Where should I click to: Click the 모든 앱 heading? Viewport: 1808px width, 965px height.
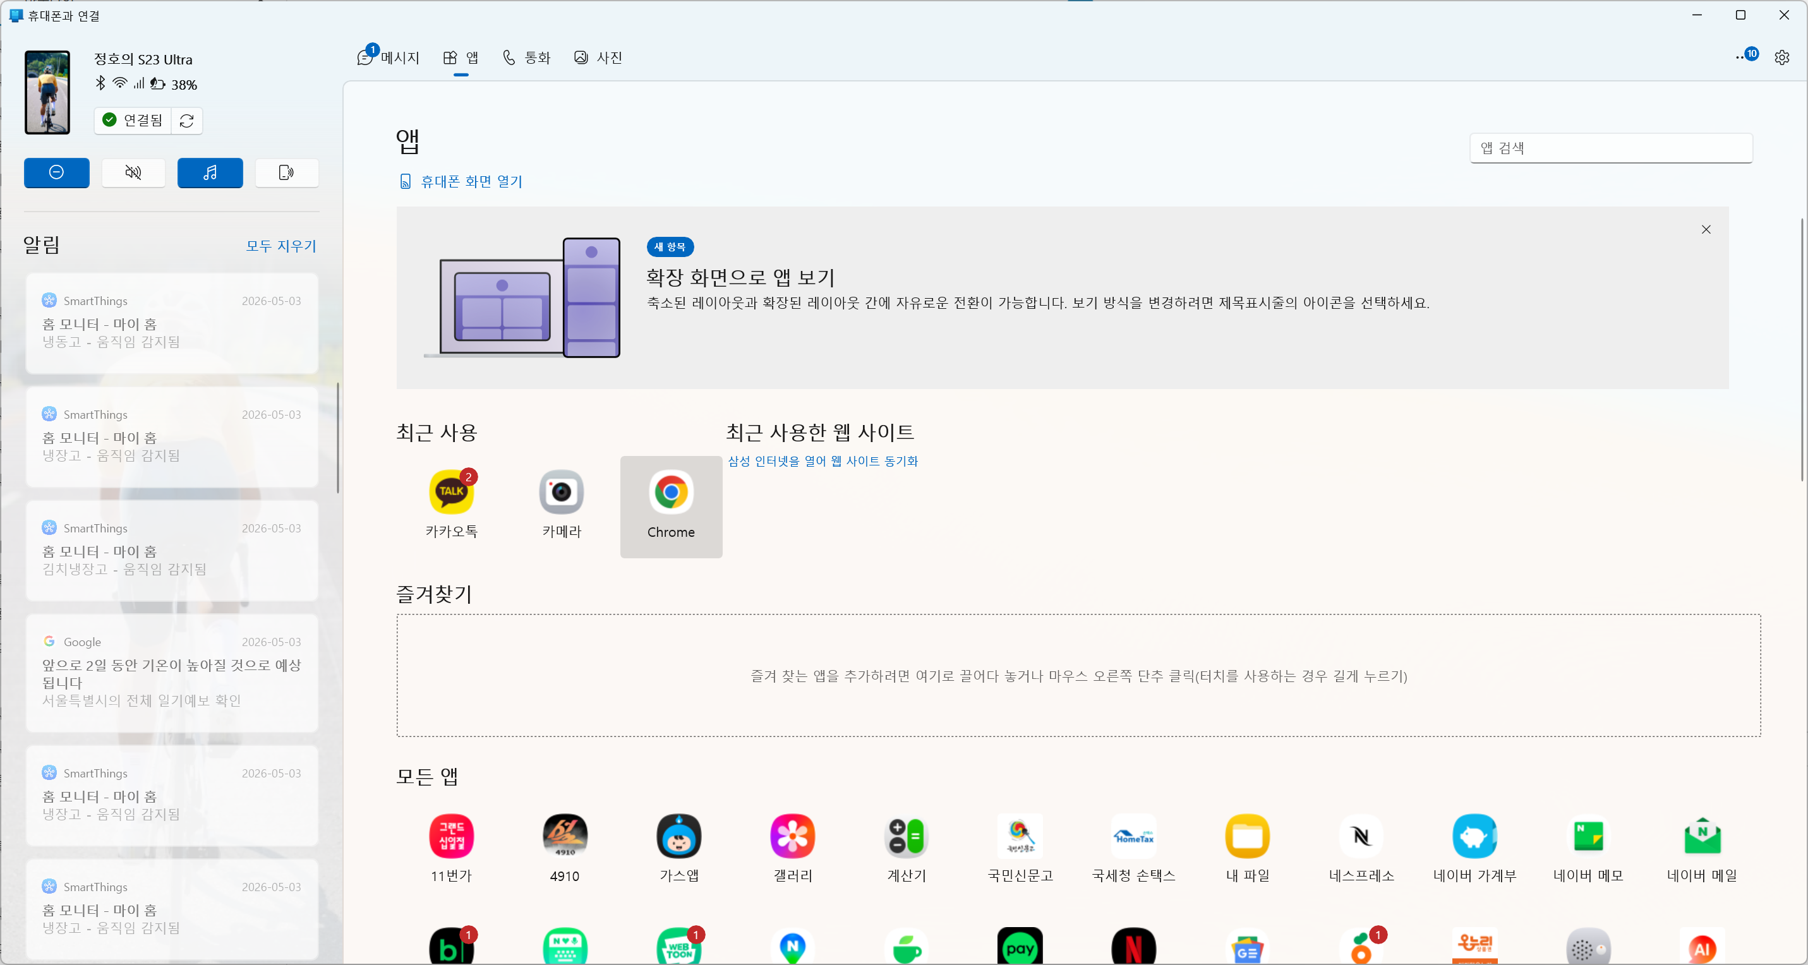point(427,776)
